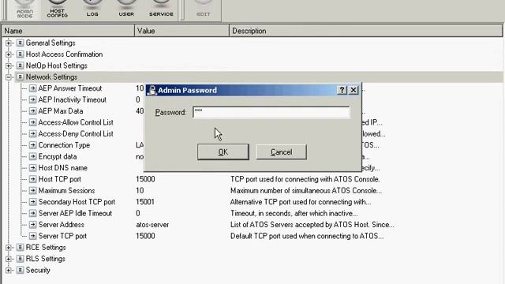Click the 'Maximum number of simultaneous' description
The height and width of the screenshot is (284, 505).
(x=306, y=191)
